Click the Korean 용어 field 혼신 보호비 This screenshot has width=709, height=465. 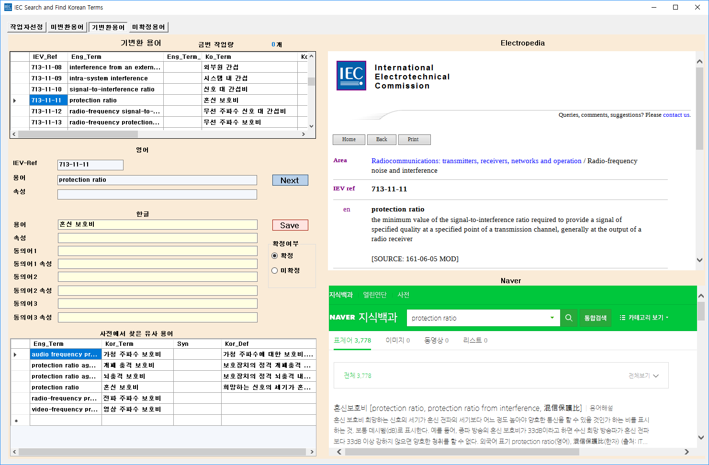pos(158,225)
